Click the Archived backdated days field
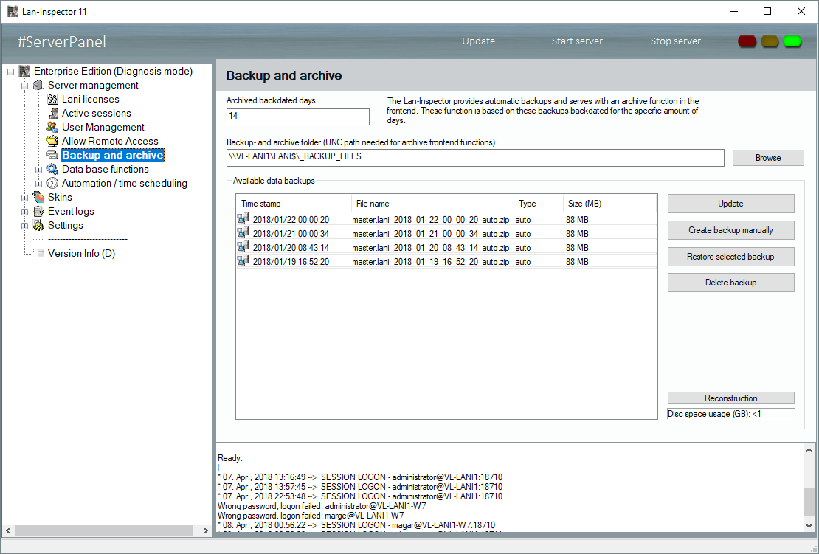The width and height of the screenshot is (819, 554). 297,117
